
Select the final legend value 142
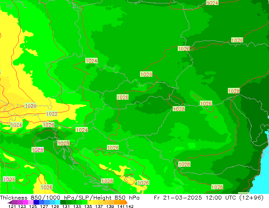(130, 206)
